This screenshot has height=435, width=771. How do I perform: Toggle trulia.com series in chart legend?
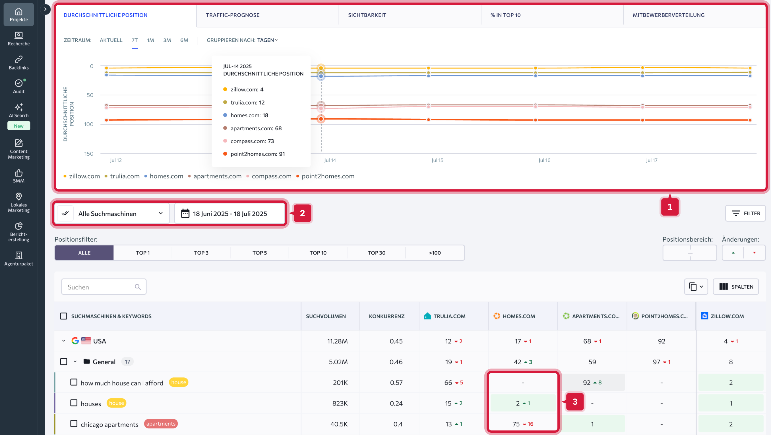tap(122, 176)
